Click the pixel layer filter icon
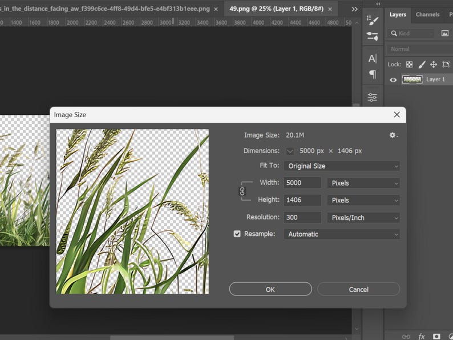This screenshot has width=453, height=340. [445, 33]
